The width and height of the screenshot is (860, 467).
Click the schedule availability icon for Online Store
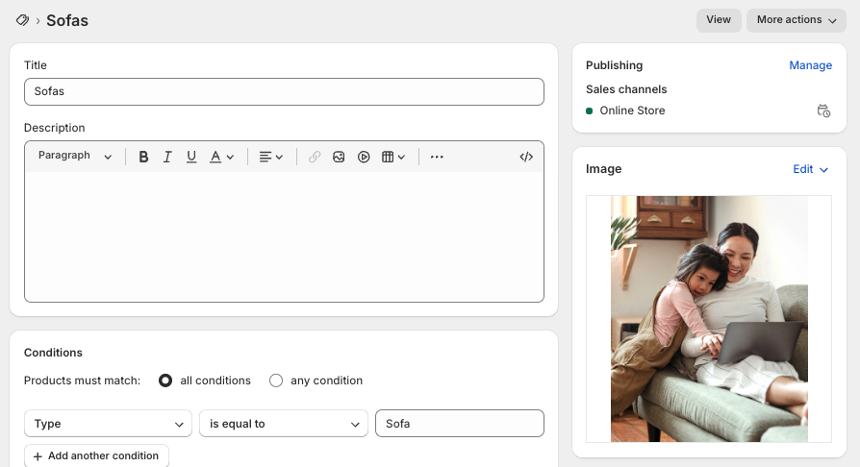click(823, 111)
